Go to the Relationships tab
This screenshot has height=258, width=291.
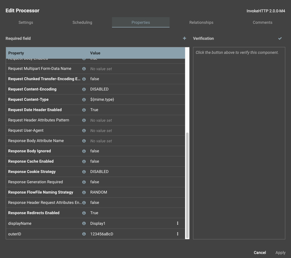coord(201,22)
